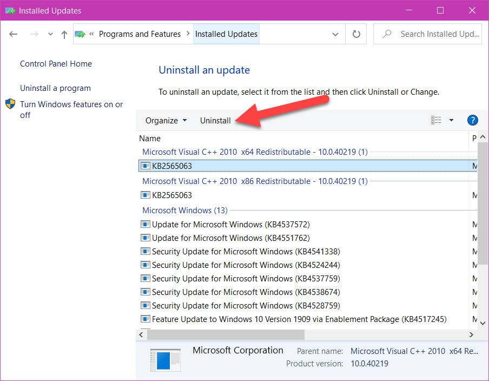Click the Uninstall toolbar button
The height and width of the screenshot is (381, 489).
click(x=215, y=121)
